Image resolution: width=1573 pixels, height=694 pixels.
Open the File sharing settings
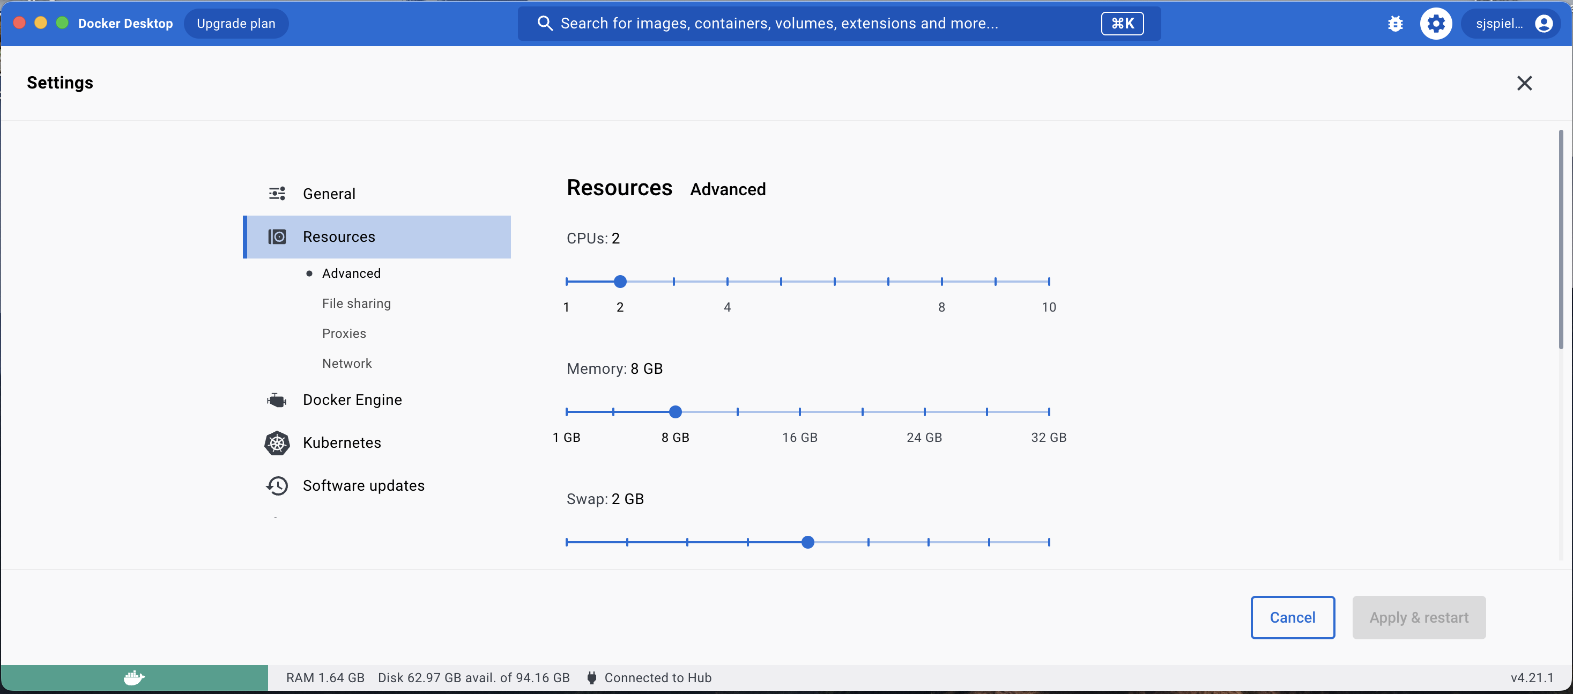click(356, 303)
